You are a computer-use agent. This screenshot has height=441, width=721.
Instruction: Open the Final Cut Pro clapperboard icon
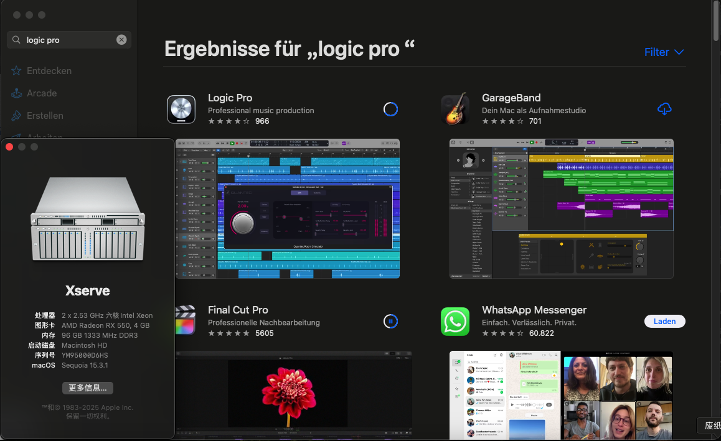(186, 320)
